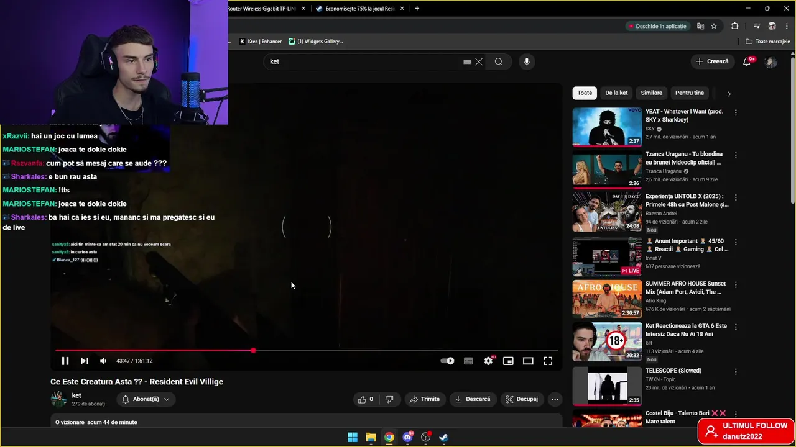
Task: Open ket channel name link
Action: (x=76, y=395)
